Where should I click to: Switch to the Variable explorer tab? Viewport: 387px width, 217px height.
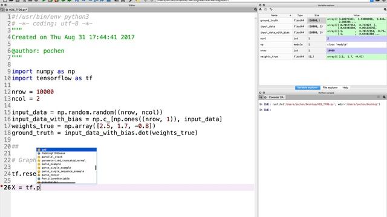coord(307,87)
